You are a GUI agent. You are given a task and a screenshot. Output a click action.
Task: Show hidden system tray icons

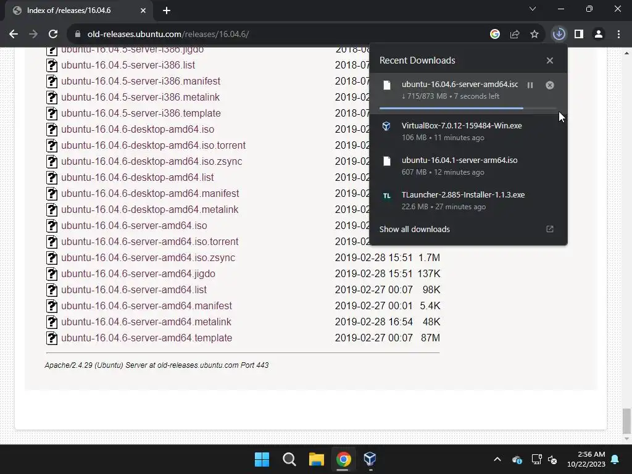(497, 459)
